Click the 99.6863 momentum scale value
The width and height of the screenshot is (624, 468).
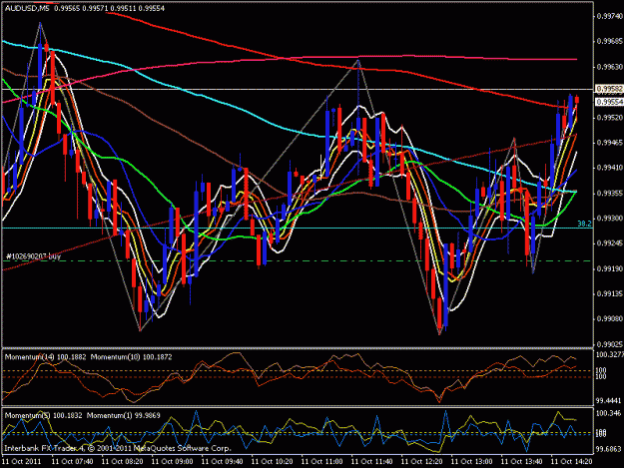608,449
